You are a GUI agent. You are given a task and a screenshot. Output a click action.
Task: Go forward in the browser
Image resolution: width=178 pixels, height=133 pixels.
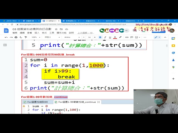(x=8, y=24)
